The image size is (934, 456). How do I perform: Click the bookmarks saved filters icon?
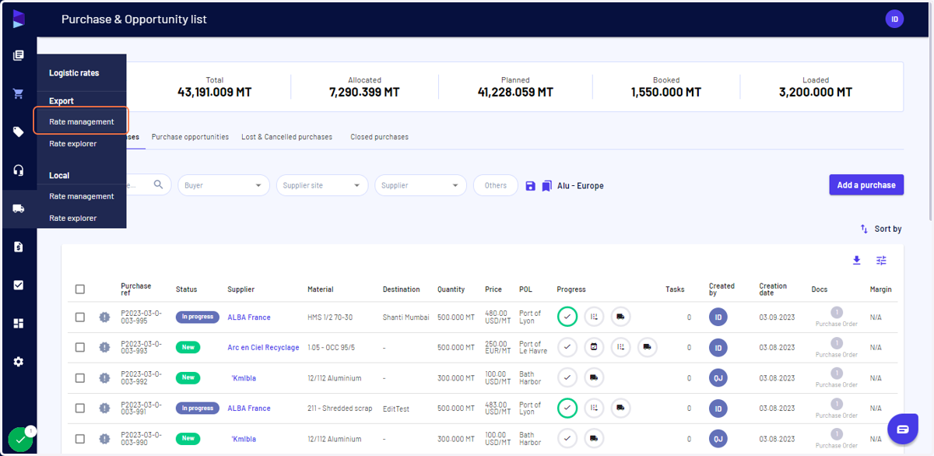[x=547, y=186]
